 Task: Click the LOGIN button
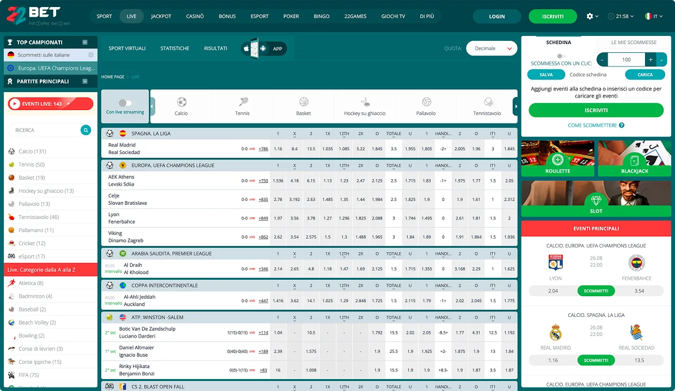tap(497, 16)
